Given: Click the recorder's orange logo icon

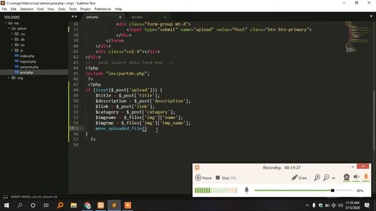Looking at the screenshot, I should point(197,168).
